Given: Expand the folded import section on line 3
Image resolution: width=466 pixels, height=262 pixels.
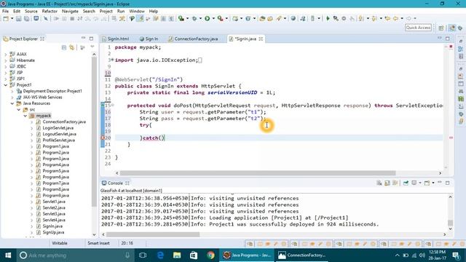Looking at the screenshot, I should coord(112,60).
